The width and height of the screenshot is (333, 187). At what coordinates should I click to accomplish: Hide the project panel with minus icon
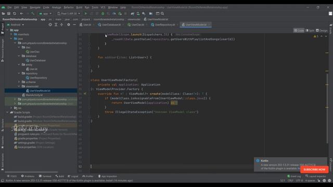(x=74, y=24)
